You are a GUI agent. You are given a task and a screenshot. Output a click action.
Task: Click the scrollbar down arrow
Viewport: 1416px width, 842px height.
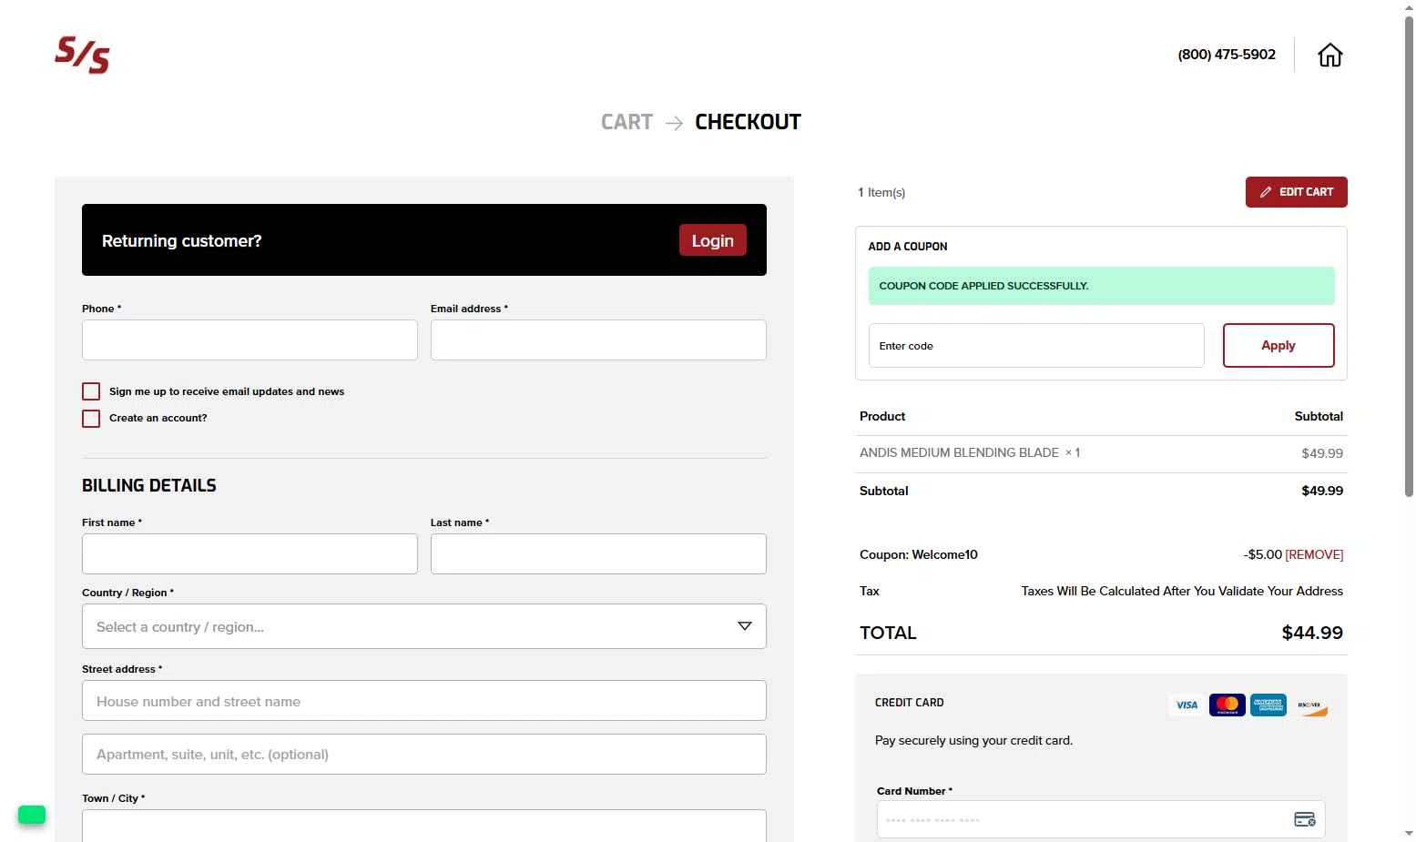pos(1409,833)
